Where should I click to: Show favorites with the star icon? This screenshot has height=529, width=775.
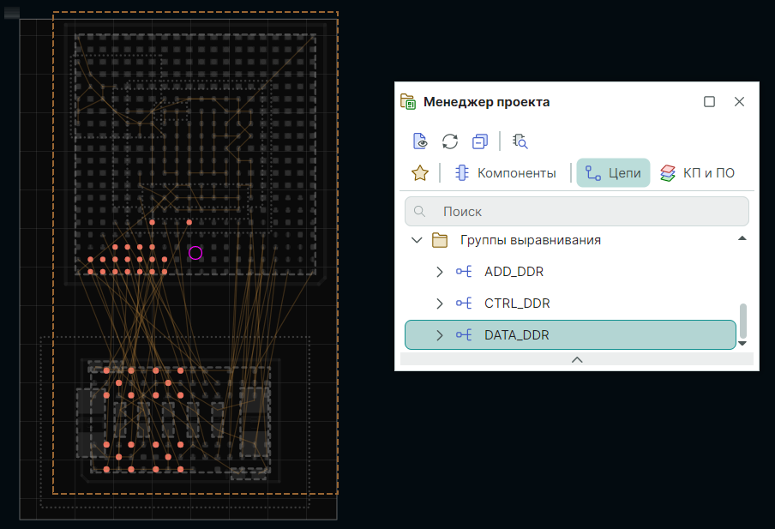tap(419, 173)
